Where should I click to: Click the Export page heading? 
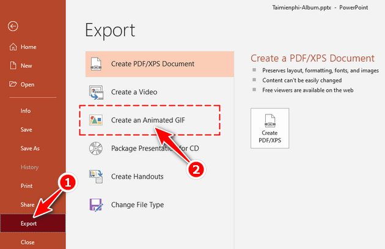click(110, 31)
